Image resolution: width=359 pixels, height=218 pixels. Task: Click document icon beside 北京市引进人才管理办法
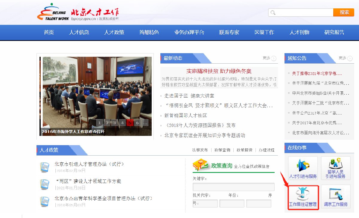[45, 167]
